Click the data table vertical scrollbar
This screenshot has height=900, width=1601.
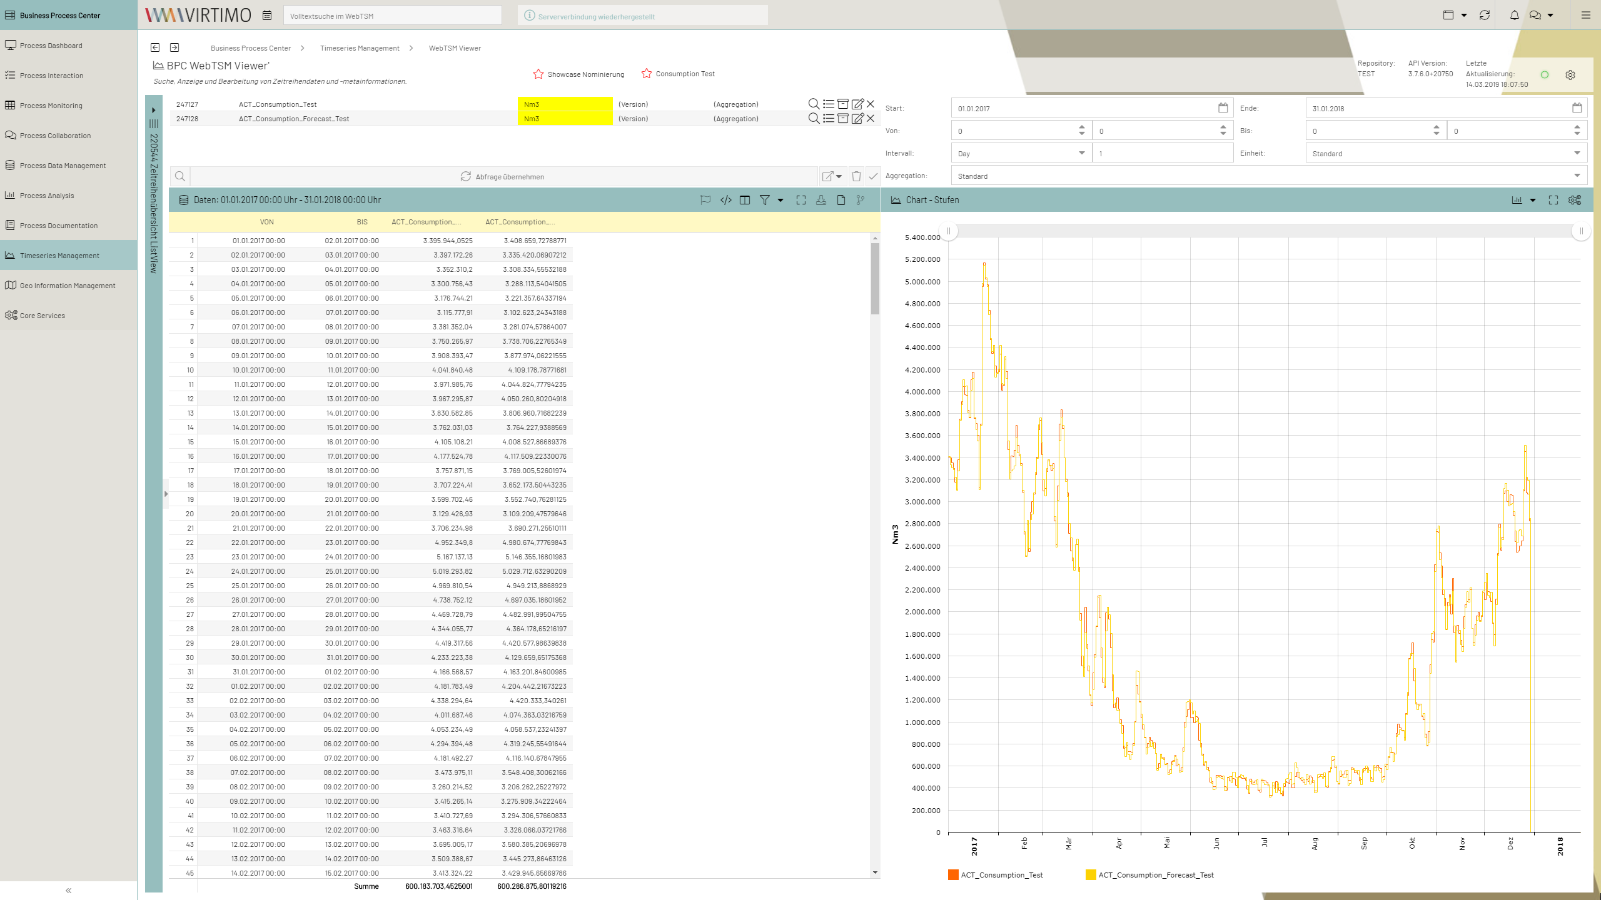(x=875, y=278)
